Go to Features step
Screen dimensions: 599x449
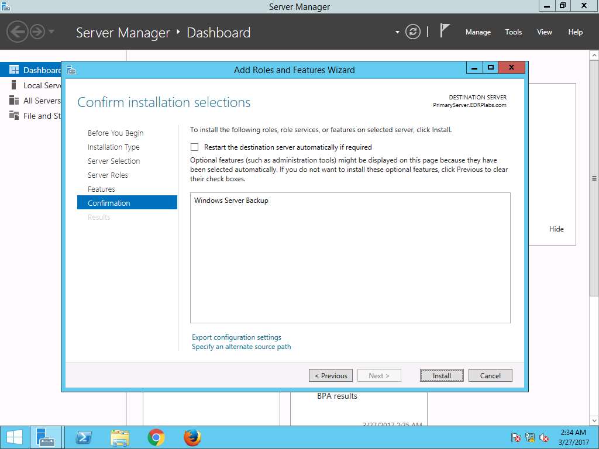coord(101,189)
